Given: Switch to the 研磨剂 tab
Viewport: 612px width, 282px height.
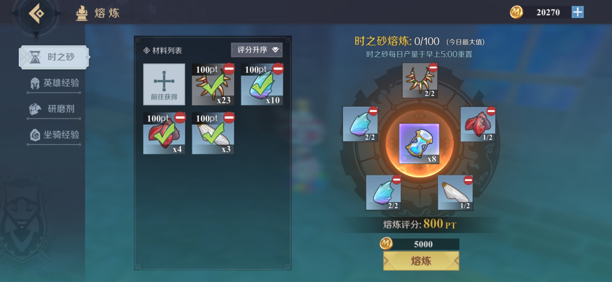Looking at the screenshot, I should coord(54,109).
